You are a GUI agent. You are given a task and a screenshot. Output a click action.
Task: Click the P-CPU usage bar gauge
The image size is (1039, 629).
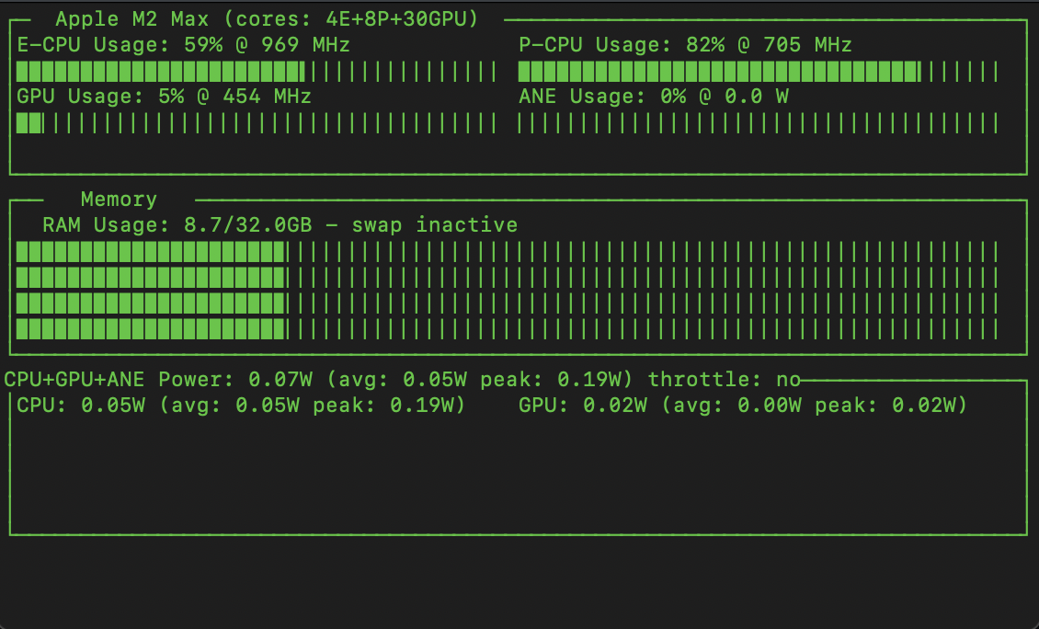[758, 72]
